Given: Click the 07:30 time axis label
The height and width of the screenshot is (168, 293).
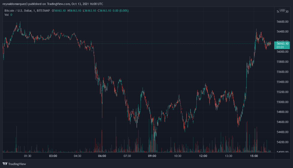Looking at the screenshot, I should point(127,156).
